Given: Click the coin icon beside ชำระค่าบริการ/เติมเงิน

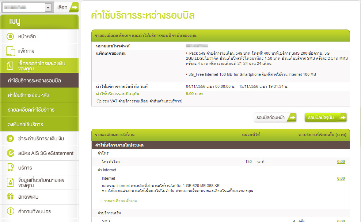Looking at the screenshot, I should click(10, 139).
